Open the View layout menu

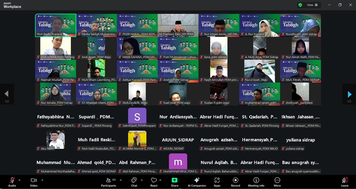pyautogui.click(x=313, y=5)
